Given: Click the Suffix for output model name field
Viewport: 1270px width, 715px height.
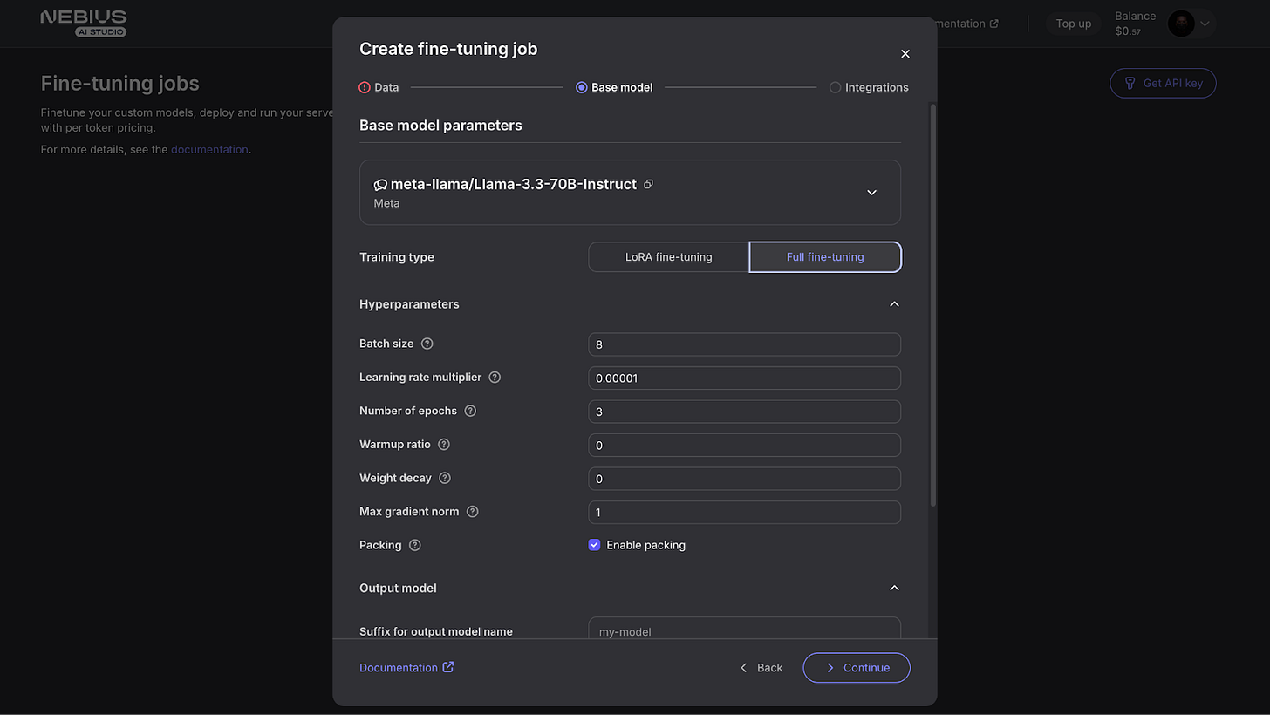Looking at the screenshot, I should point(744,629).
